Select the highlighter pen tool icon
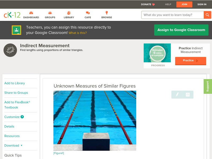 [177, 94]
